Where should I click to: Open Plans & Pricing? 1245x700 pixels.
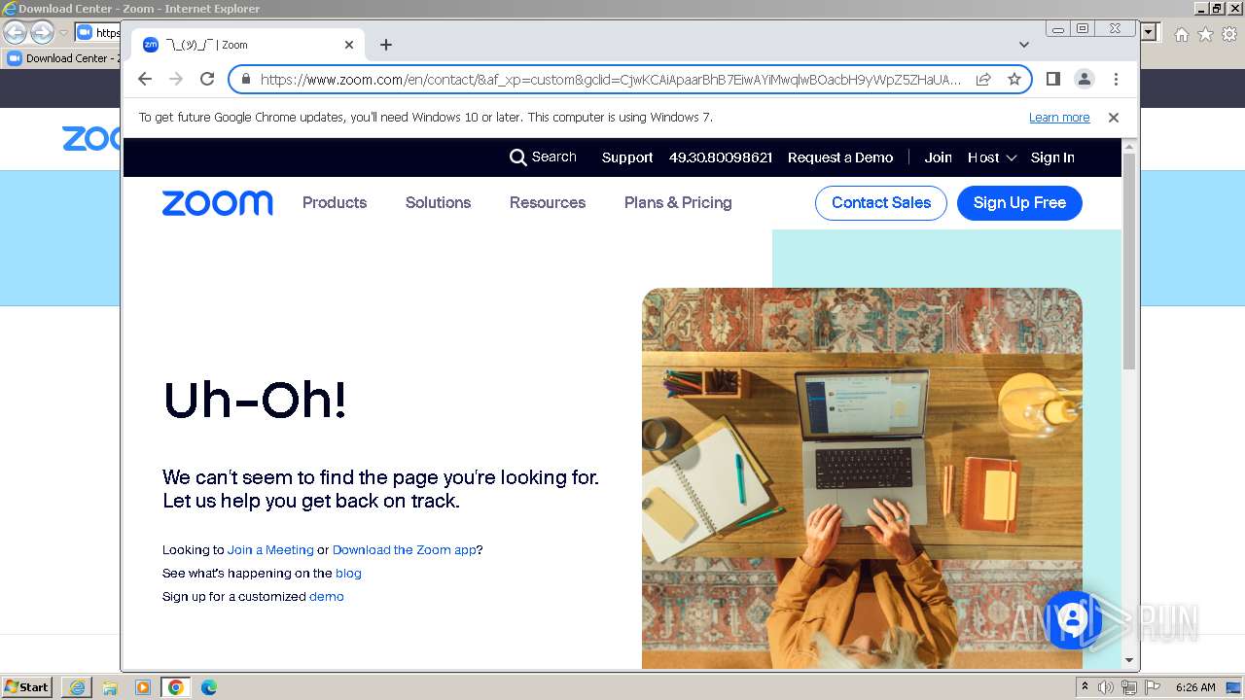tap(678, 203)
